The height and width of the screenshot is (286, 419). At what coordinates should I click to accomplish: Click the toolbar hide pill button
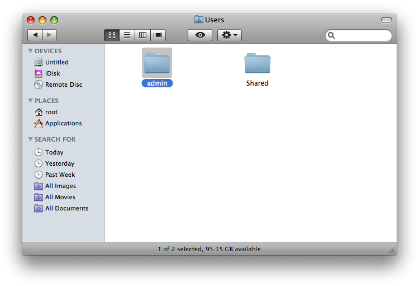pyautogui.click(x=387, y=20)
